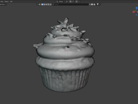
Task: Toggle the third asset type filter icon
Action: (x=46, y=4)
